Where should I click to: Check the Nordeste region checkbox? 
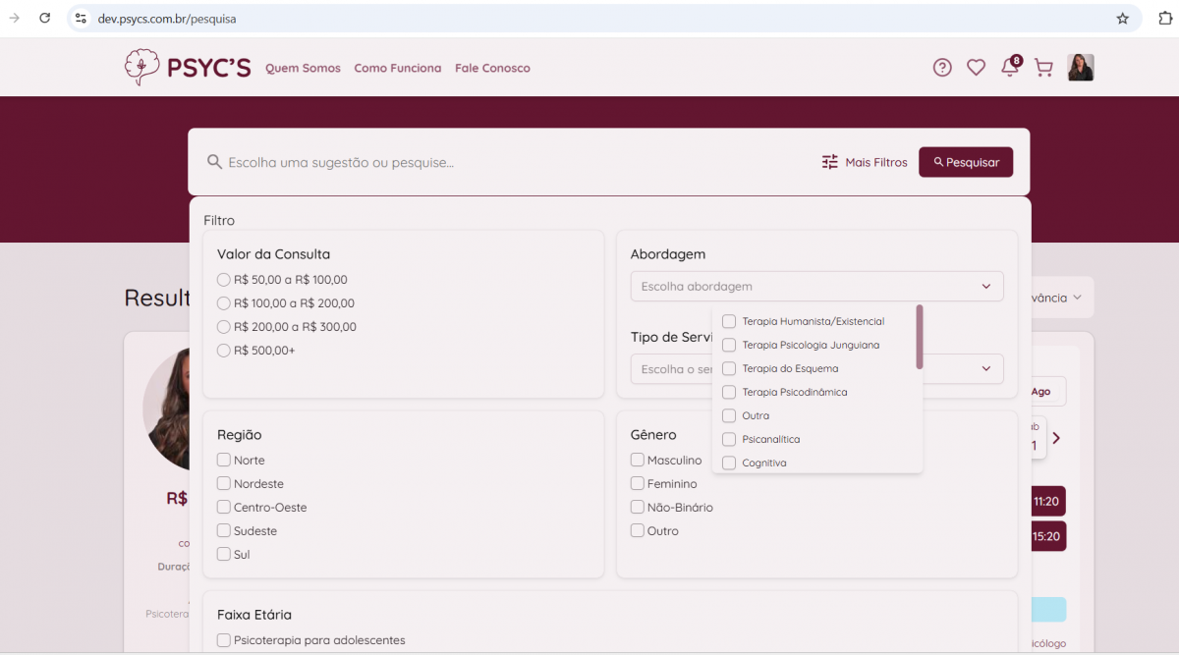click(x=224, y=484)
